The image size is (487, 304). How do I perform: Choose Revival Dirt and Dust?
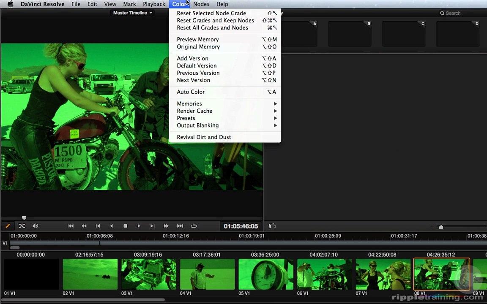pos(225,137)
